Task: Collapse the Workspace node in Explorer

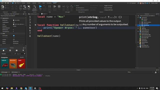Action: coord(138,17)
